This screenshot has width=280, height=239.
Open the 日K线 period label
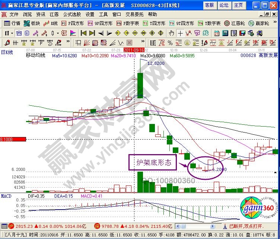pos(7,52)
